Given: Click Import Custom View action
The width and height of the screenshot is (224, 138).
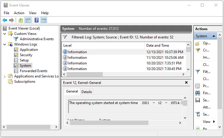Looking at the screenshot, I should click(x=206, y=57).
